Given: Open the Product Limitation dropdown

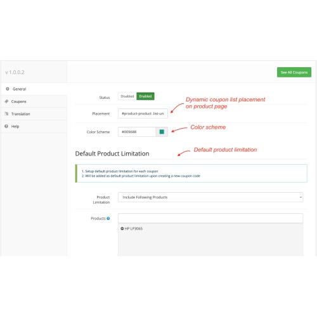Looking at the screenshot, I should (210, 197).
